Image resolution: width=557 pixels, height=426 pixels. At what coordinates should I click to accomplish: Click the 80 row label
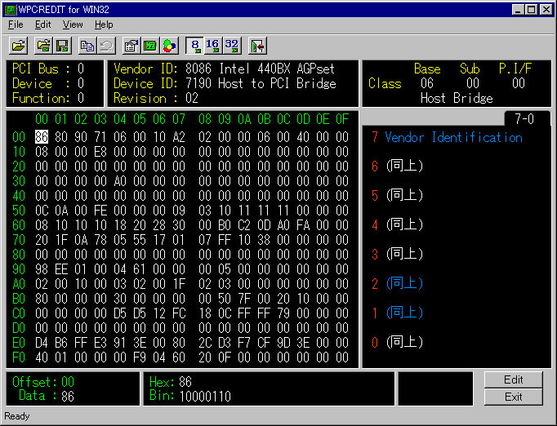(x=19, y=255)
